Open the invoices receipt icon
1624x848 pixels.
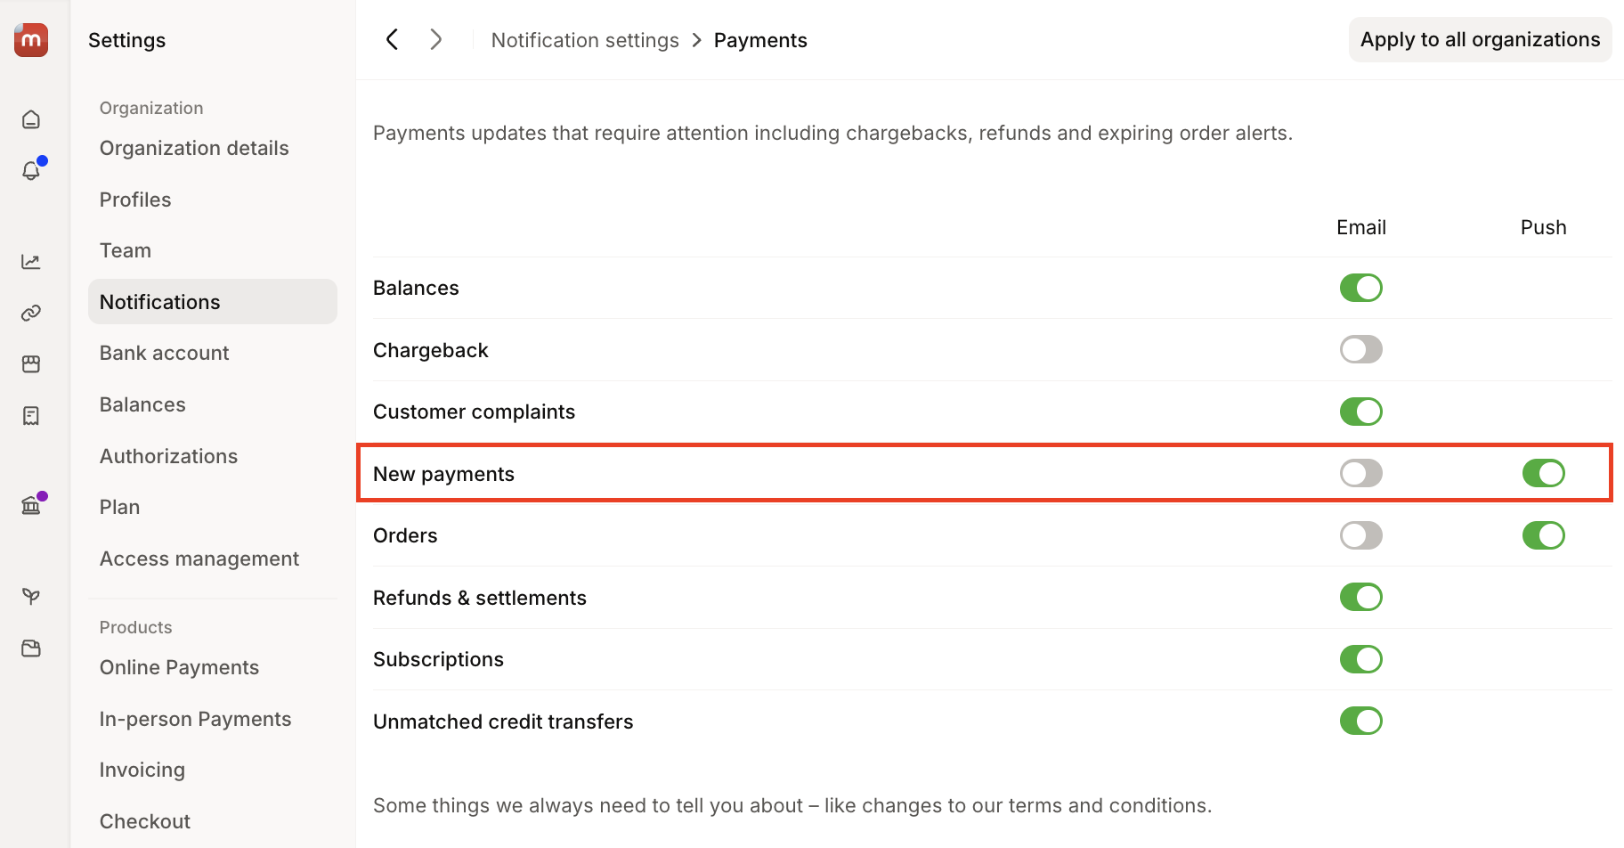pos(31,416)
